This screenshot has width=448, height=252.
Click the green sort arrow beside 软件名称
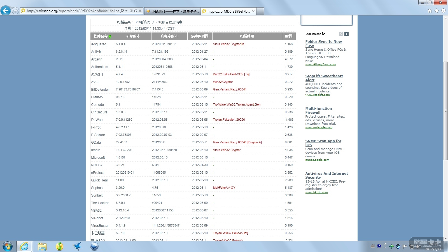(110, 36)
